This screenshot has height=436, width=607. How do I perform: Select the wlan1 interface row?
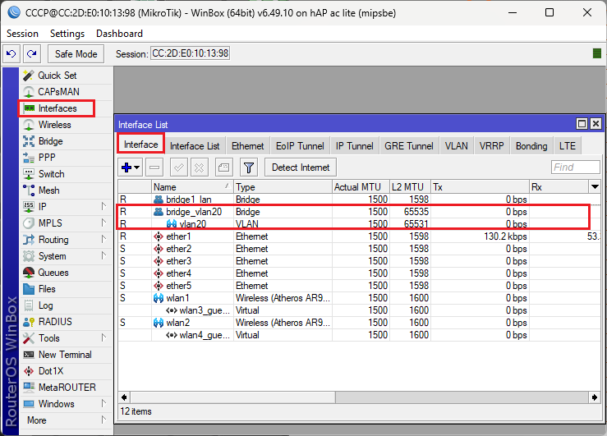tap(359, 298)
